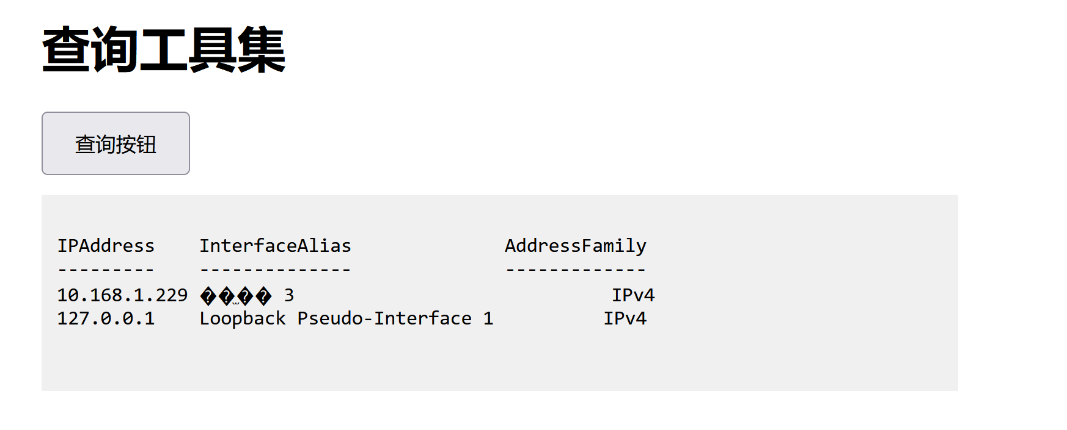
Task: Click the 127.0.0.1 loopback address
Action: click(106, 318)
